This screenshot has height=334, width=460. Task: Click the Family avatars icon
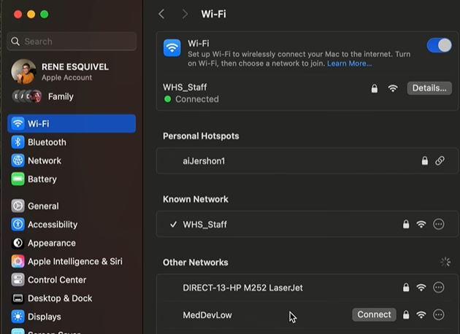[x=27, y=96]
